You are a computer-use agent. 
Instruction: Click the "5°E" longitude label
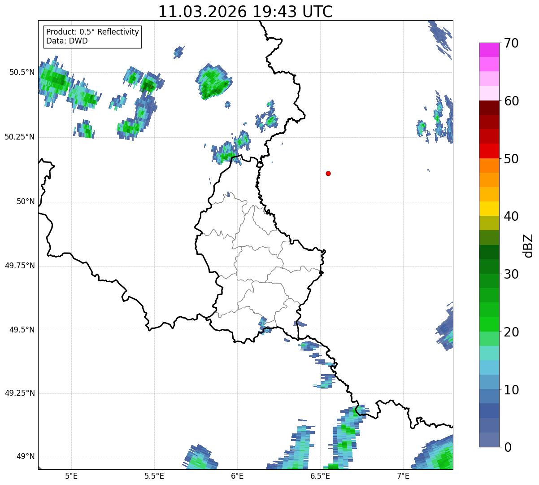pyautogui.click(x=71, y=476)
